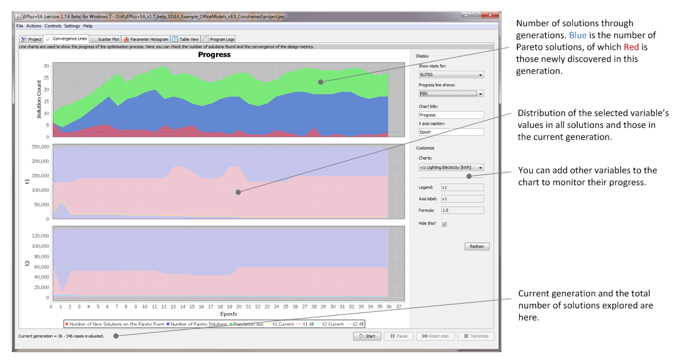The height and width of the screenshot is (364, 678).
Task: Click the Terminate button
Action: pos(476,336)
